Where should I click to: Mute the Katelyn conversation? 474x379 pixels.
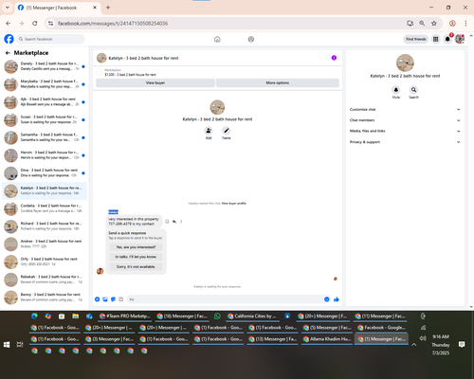396,90
